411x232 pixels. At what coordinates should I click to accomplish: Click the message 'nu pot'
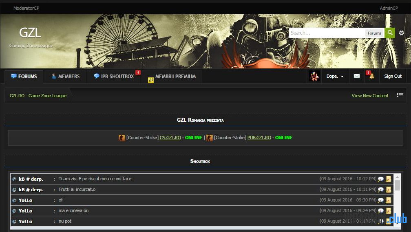coord(65,221)
